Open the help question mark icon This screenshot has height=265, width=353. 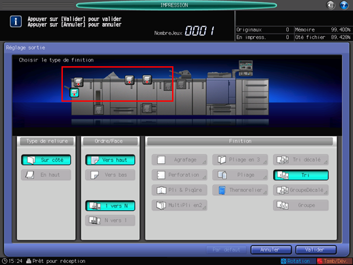(343, 5)
